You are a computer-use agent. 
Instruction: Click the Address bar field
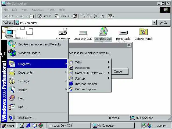85,23
